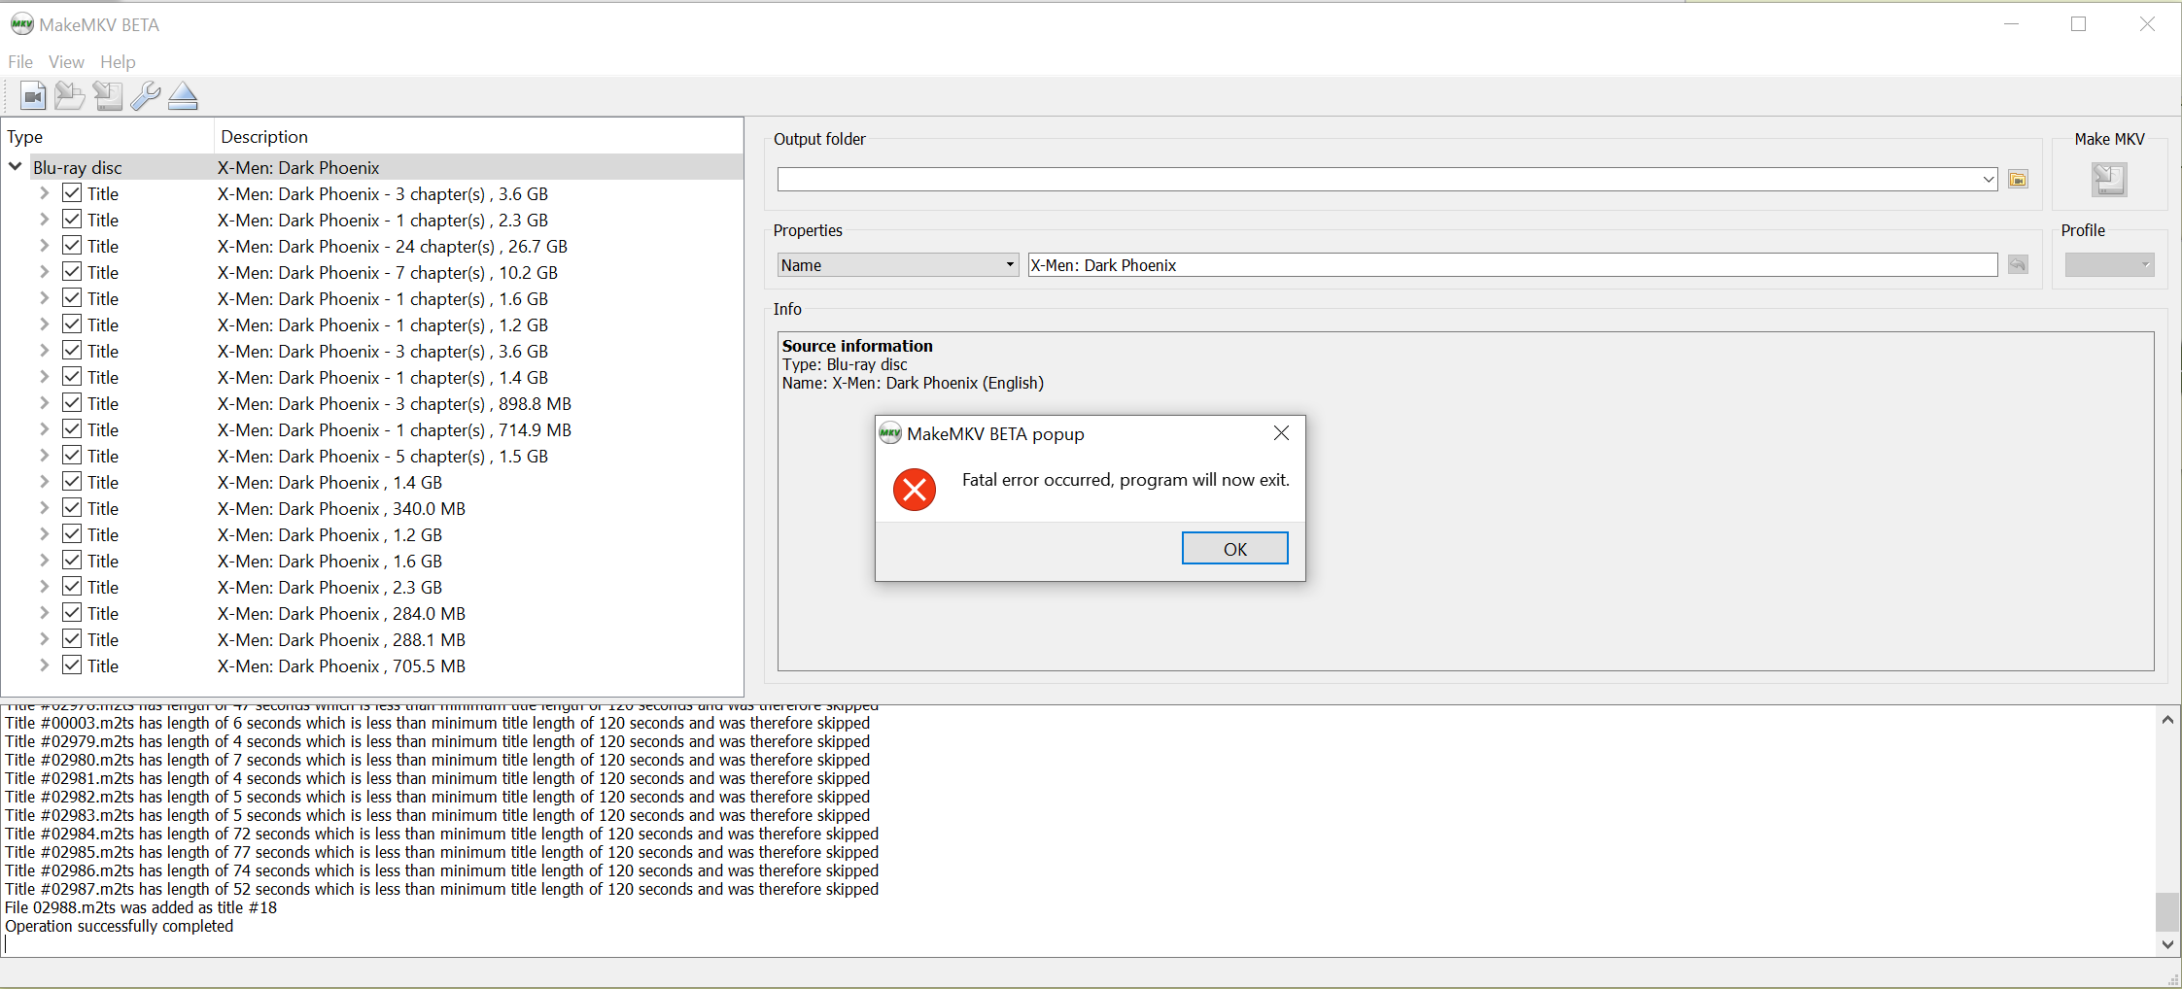Click inside the Output folder text field
The width and height of the screenshot is (2182, 989).
1378,180
